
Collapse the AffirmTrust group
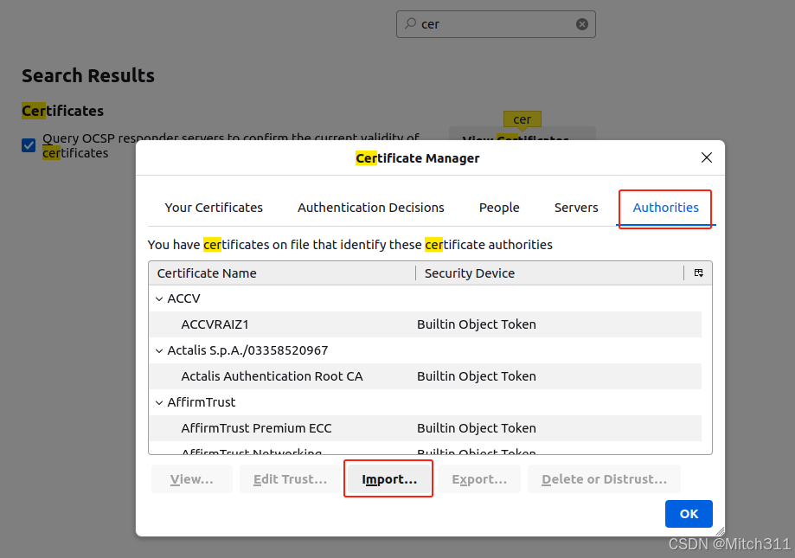click(159, 403)
